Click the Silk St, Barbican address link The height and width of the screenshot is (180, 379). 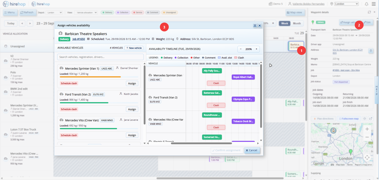pos(348,51)
